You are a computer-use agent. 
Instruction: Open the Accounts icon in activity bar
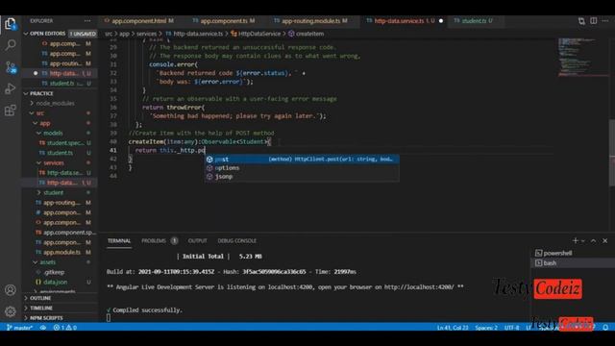point(11,290)
